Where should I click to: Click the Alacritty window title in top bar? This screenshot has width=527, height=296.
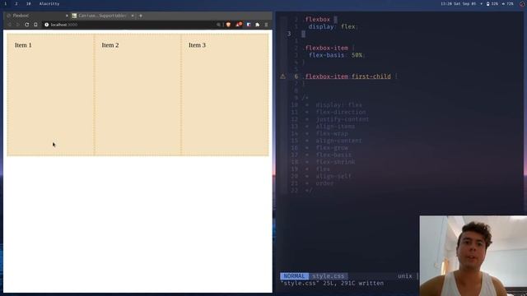coord(49,3)
